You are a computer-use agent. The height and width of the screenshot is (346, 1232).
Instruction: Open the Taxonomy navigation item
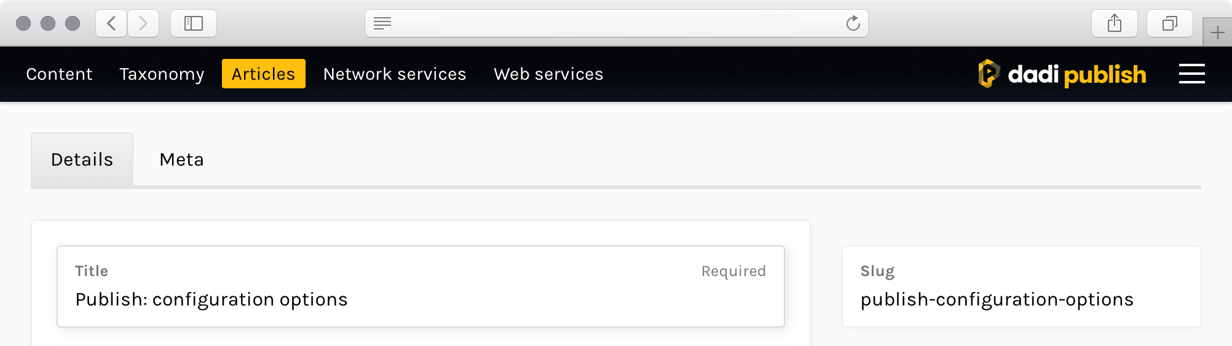(162, 74)
